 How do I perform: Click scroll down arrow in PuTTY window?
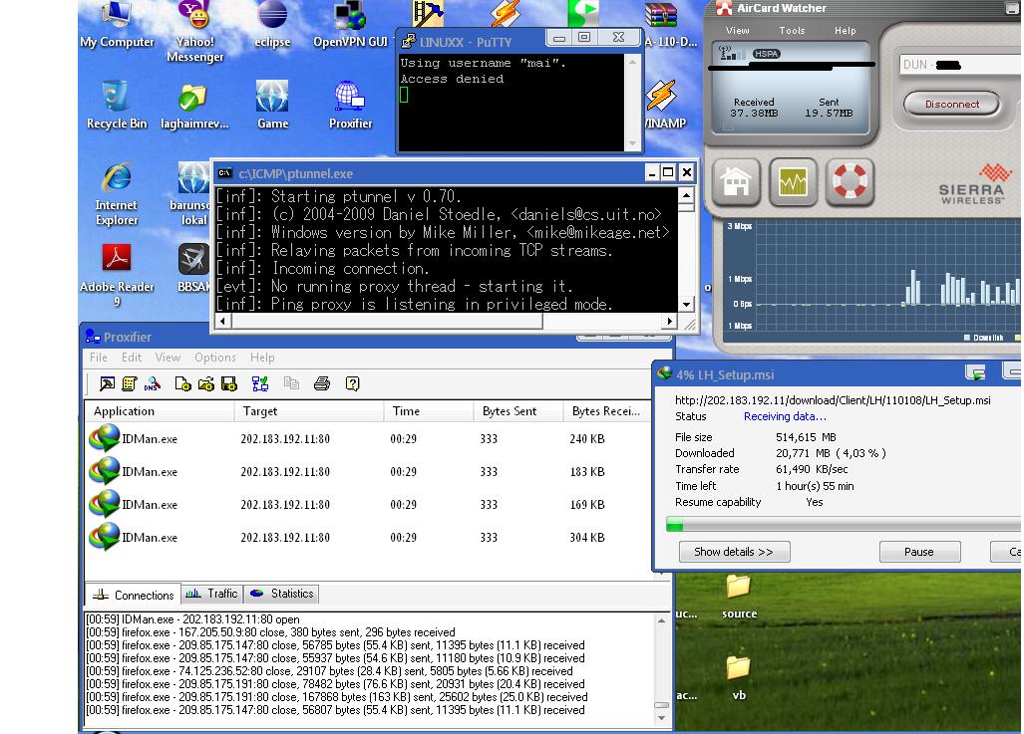pos(632,143)
